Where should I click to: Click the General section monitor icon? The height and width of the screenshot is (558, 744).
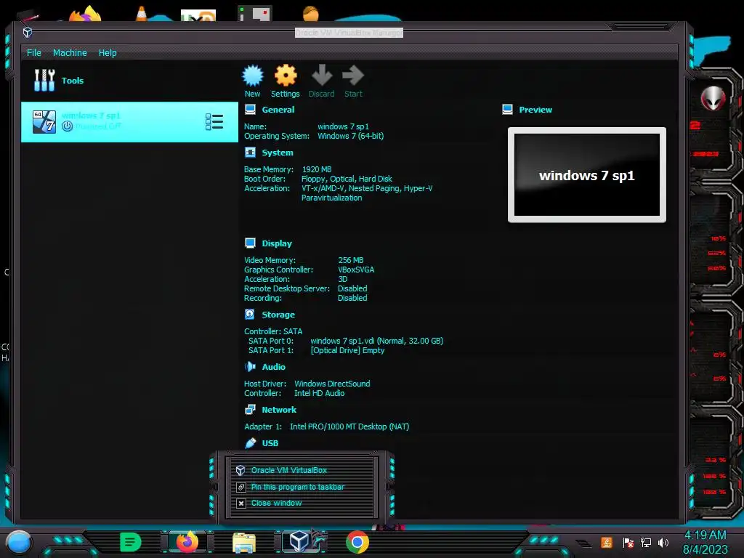pos(250,110)
